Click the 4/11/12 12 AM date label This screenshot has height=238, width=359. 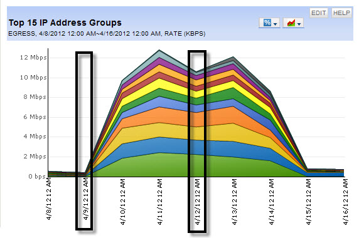click(x=160, y=202)
